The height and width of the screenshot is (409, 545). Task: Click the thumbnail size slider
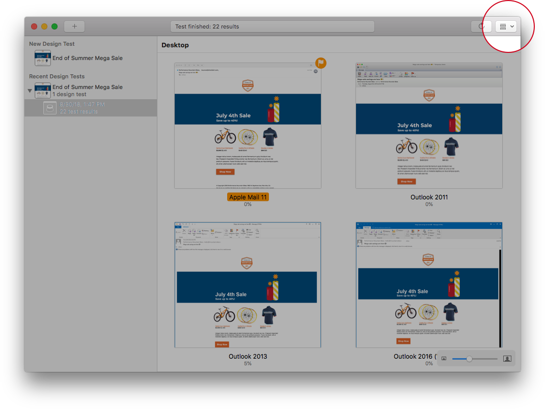(x=474, y=359)
